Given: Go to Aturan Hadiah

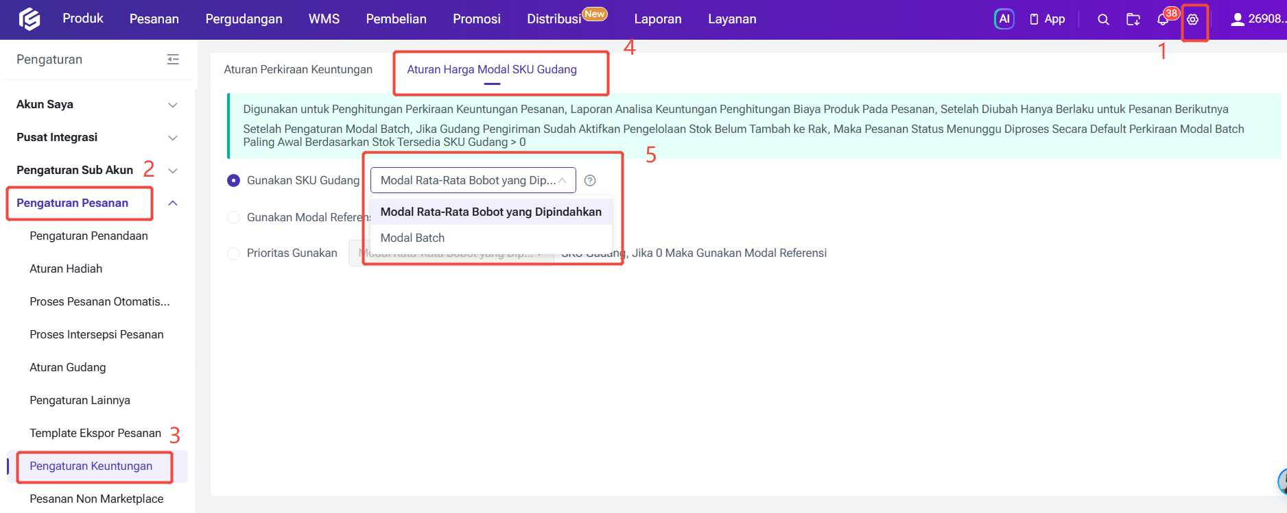Looking at the screenshot, I should [66, 268].
